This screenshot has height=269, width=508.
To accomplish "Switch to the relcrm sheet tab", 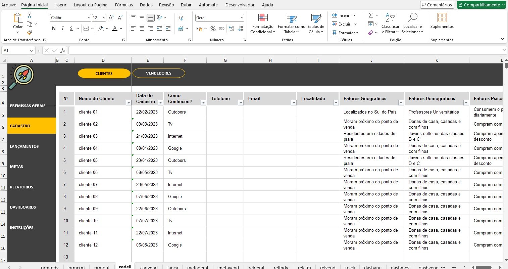I will [x=304, y=267].
